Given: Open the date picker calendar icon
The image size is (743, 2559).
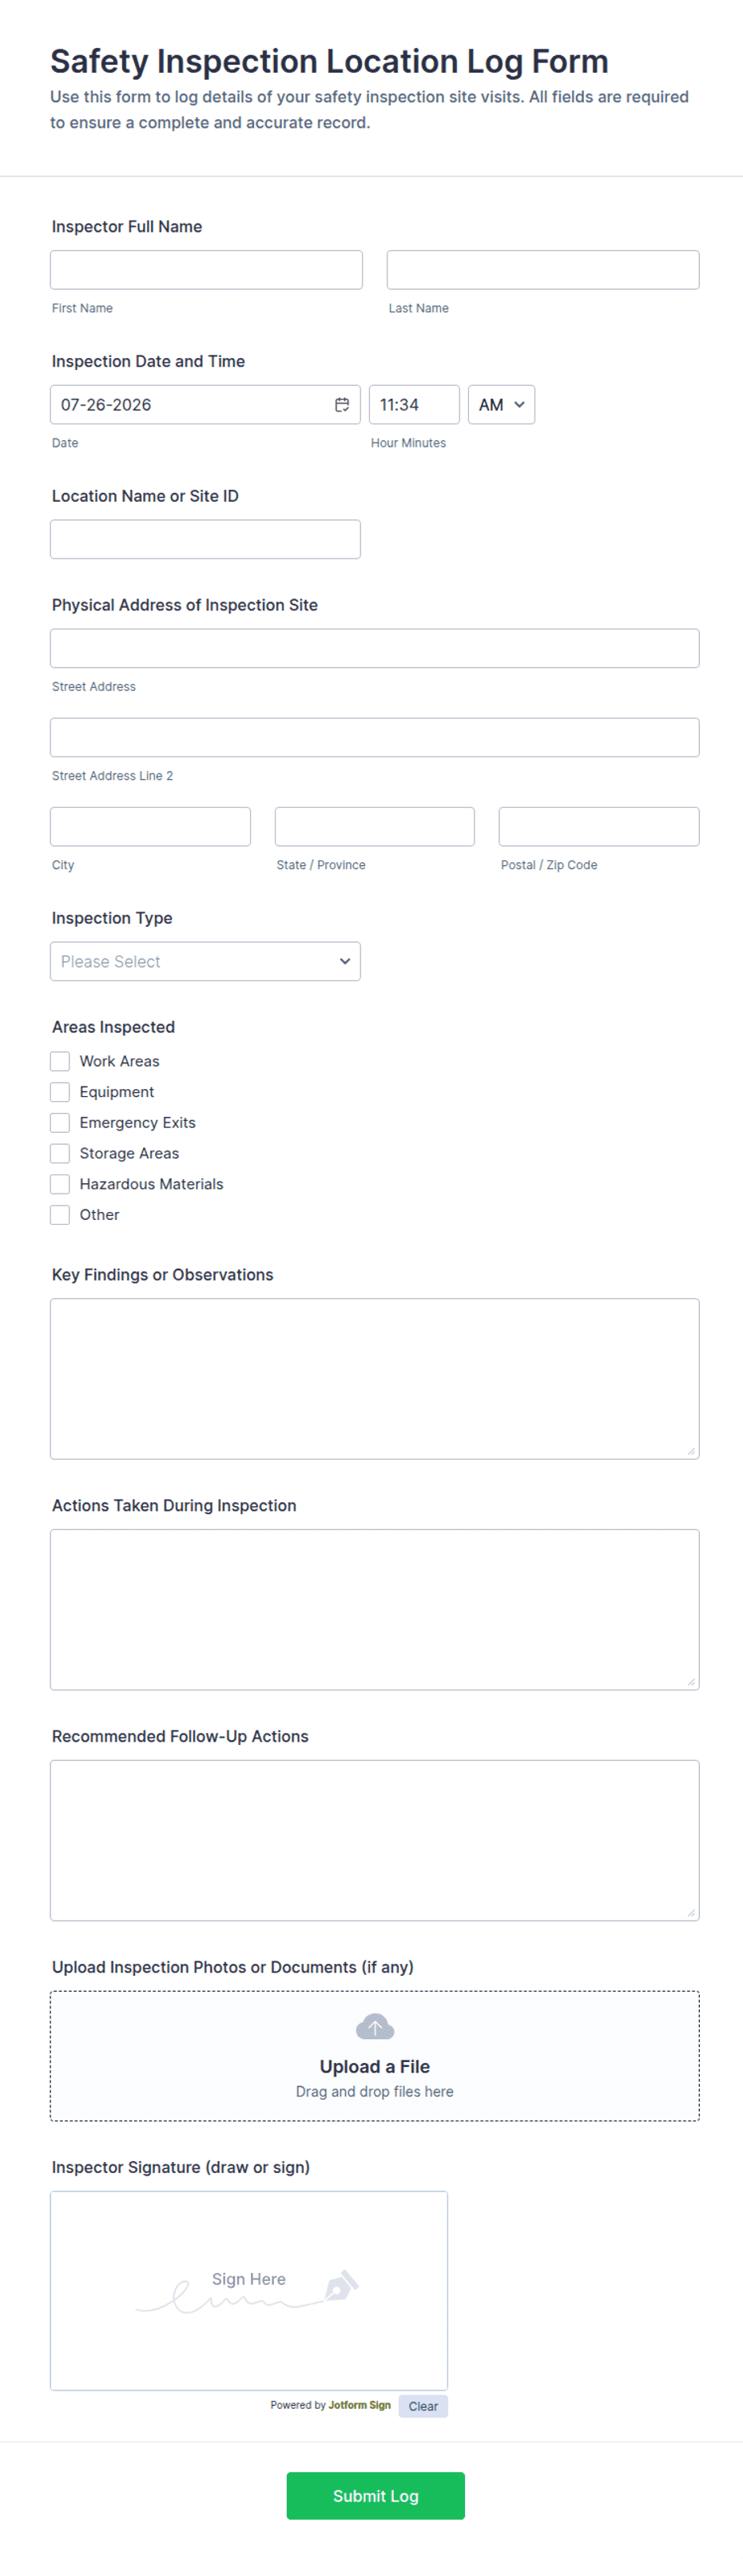Looking at the screenshot, I should click(x=342, y=404).
